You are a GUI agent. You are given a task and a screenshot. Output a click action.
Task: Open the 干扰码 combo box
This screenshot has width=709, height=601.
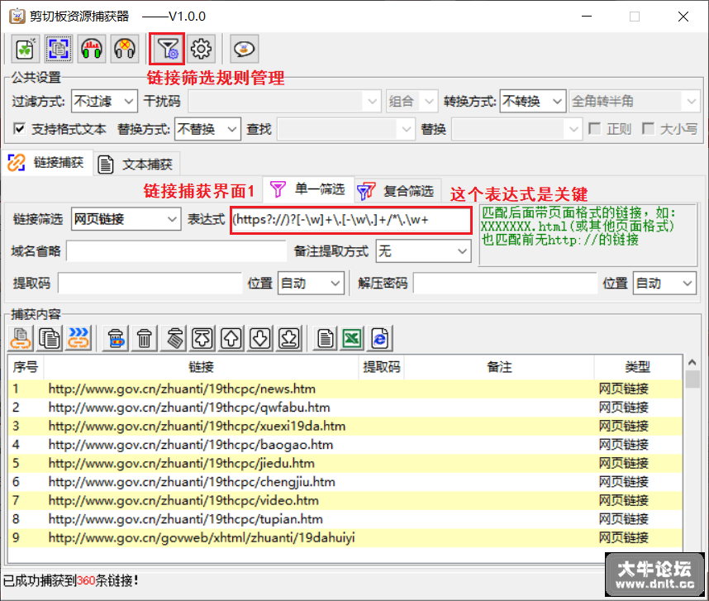pos(284,102)
